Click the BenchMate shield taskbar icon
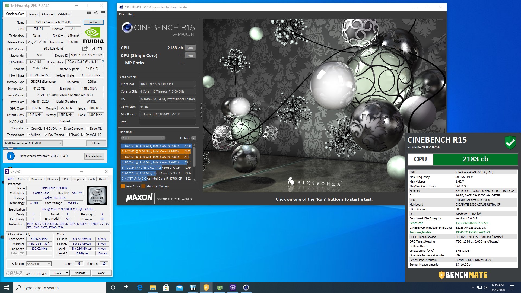This screenshot has height=293, width=521. pyautogui.click(x=206, y=288)
